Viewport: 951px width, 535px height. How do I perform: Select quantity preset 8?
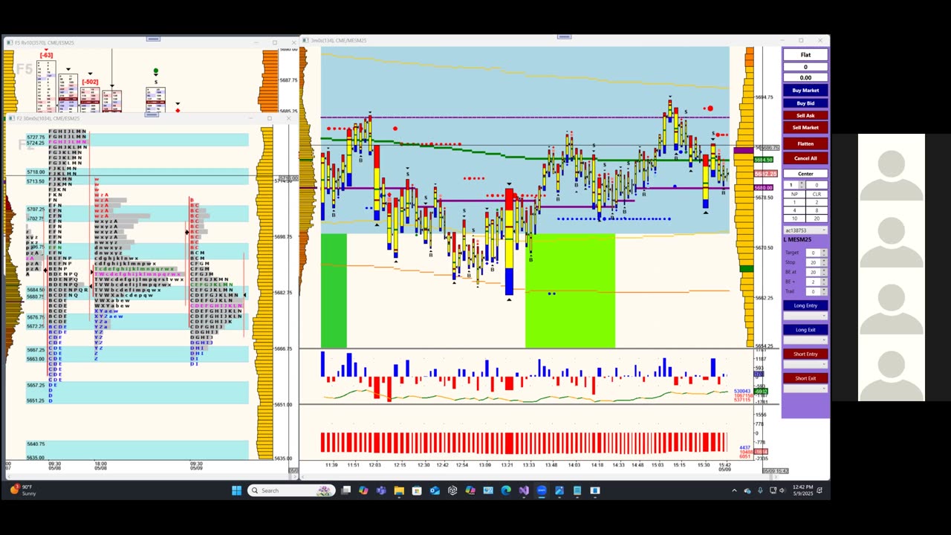(817, 210)
